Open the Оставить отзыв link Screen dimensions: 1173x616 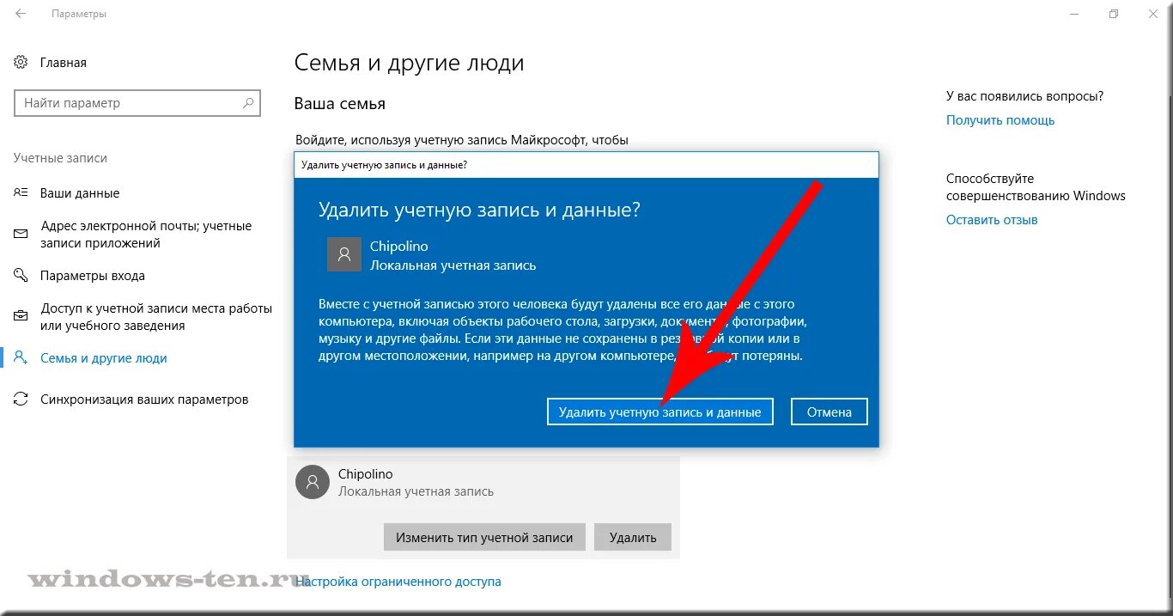point(992,220)
